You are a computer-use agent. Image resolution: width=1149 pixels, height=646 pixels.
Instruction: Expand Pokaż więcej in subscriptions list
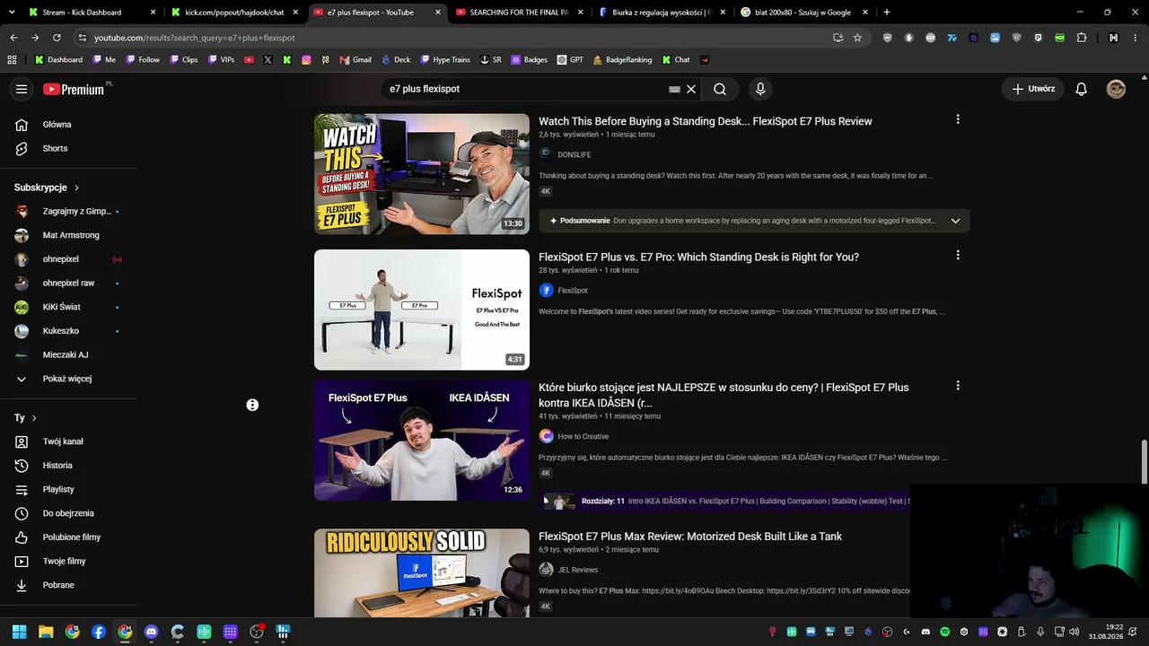pyautogui.click(x=68, y=379)
